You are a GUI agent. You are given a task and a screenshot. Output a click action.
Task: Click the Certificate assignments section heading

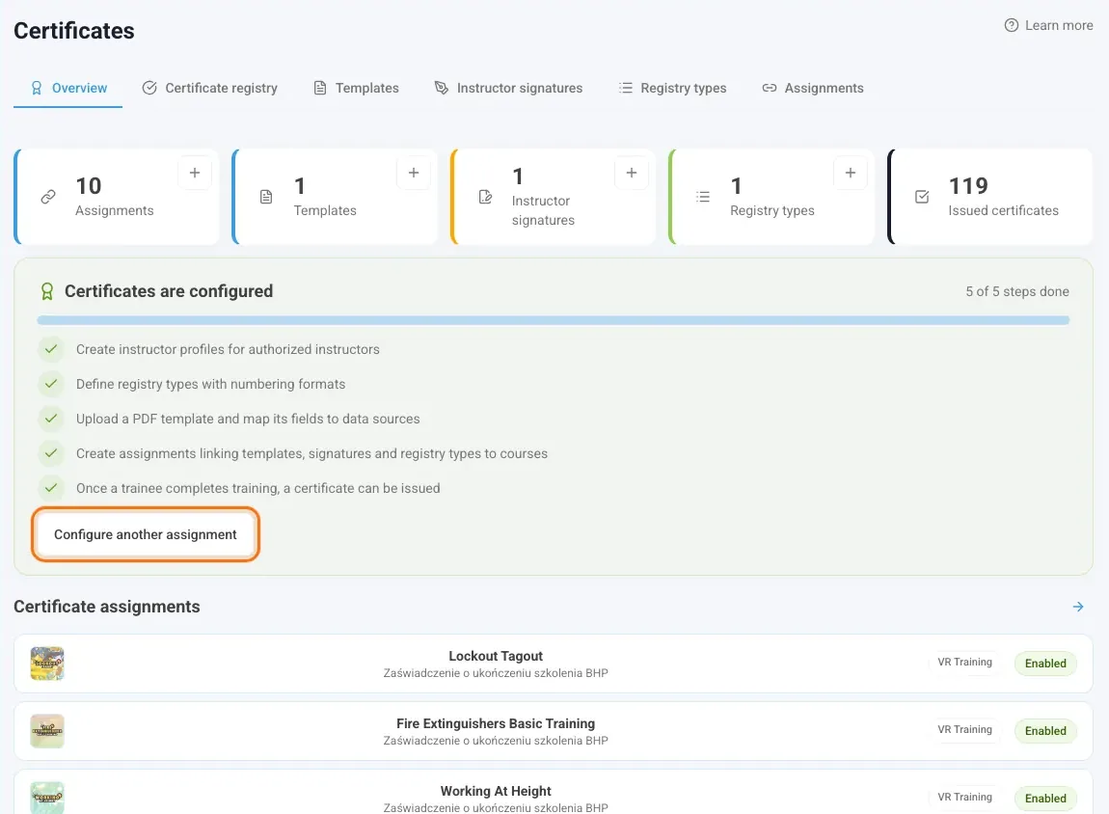(x=107, y=607)
